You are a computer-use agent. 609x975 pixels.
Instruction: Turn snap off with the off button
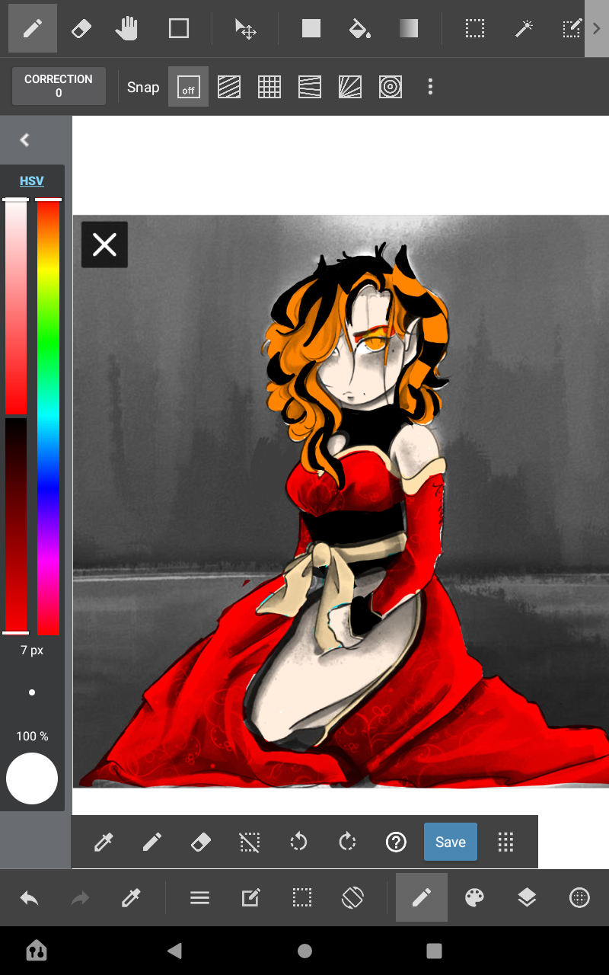pos(188,87)
